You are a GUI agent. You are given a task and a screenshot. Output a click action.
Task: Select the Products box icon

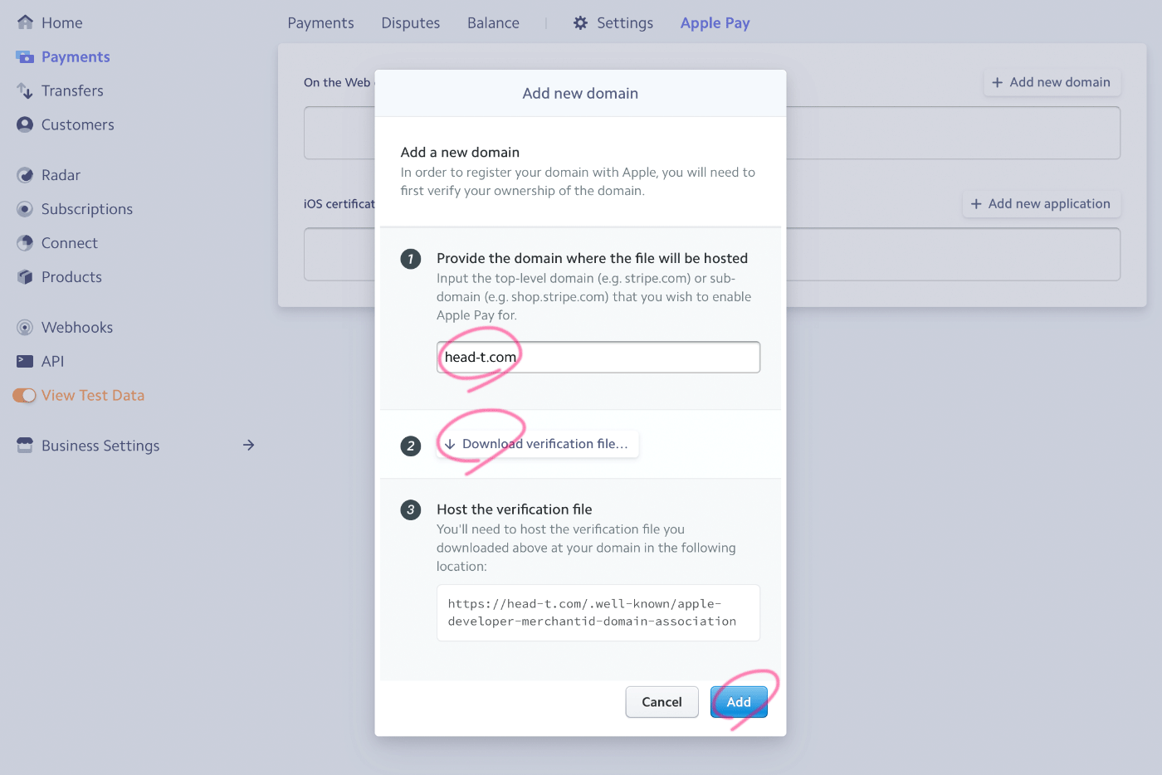[25, 277]
